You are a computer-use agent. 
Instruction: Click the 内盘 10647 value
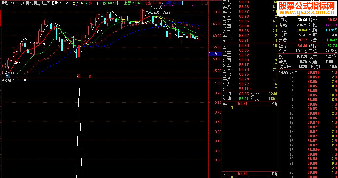pyautogui.click(x=332, y=40)
